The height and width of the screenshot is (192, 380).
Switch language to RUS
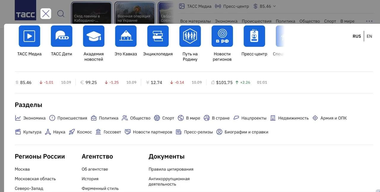coord(357,36)
